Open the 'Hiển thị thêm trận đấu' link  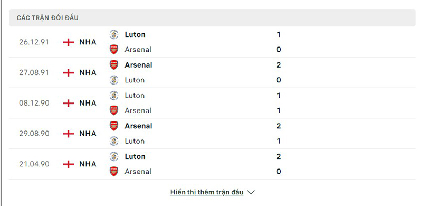(x=207, y=192)
